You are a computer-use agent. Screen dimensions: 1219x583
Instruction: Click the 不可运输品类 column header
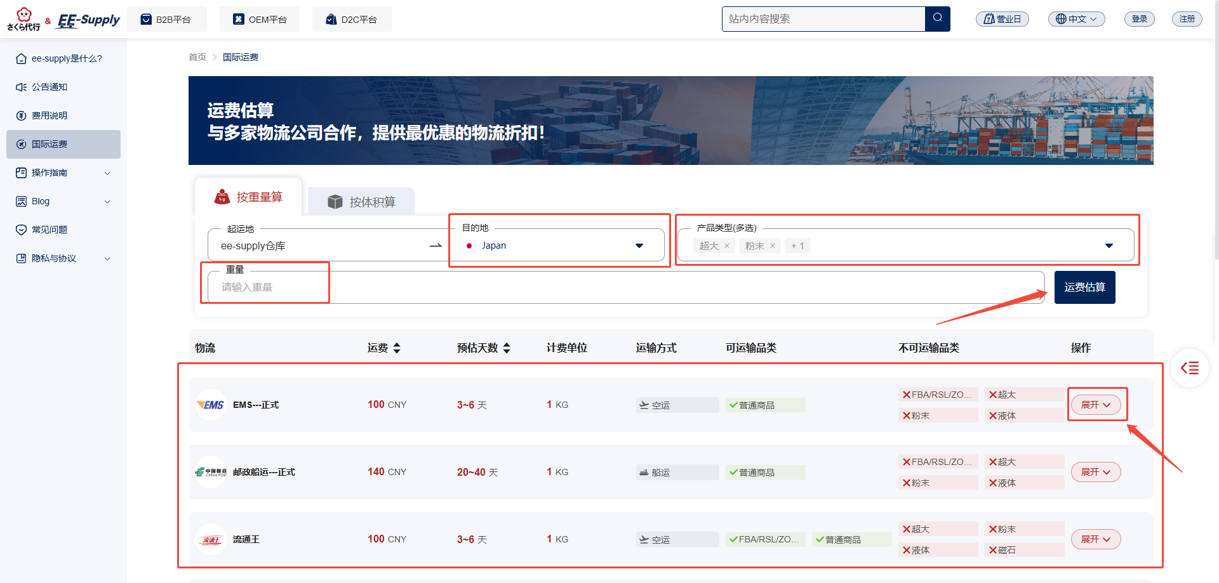[x=929, y=348]
